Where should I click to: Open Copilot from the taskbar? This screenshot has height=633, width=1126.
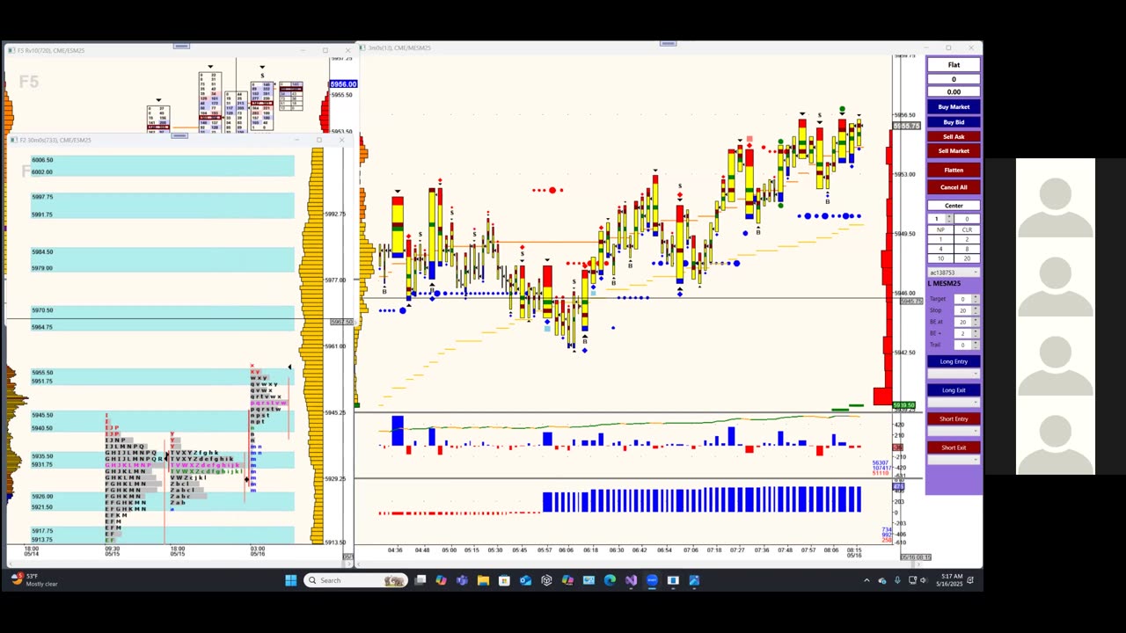point(442,580)
